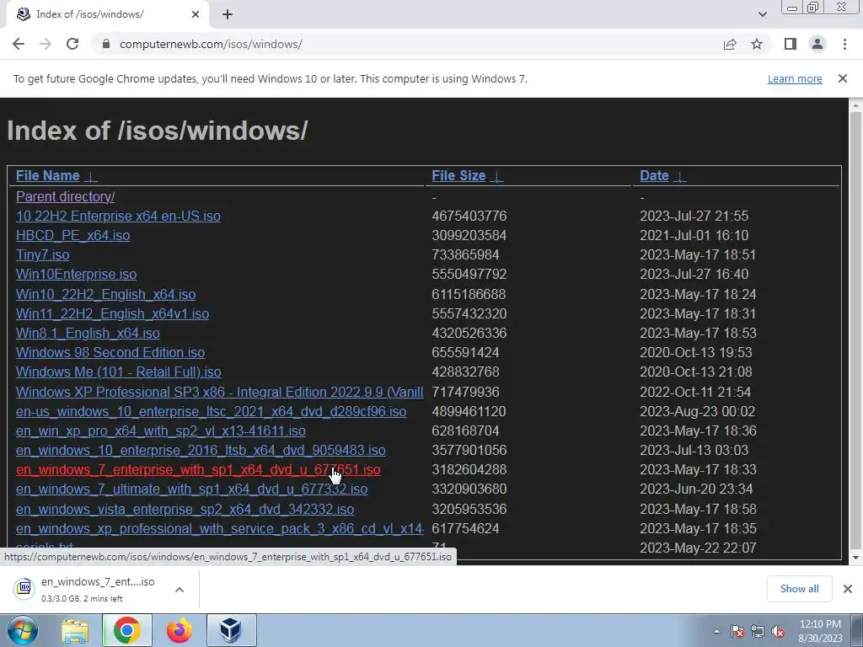Scrollbar up arrow on page
Image resolution: width=863 pixels, height=647 pixels.
coord(855,105)
